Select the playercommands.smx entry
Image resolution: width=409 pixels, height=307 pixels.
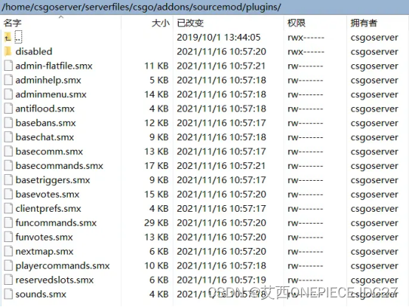tap(205, 266)
